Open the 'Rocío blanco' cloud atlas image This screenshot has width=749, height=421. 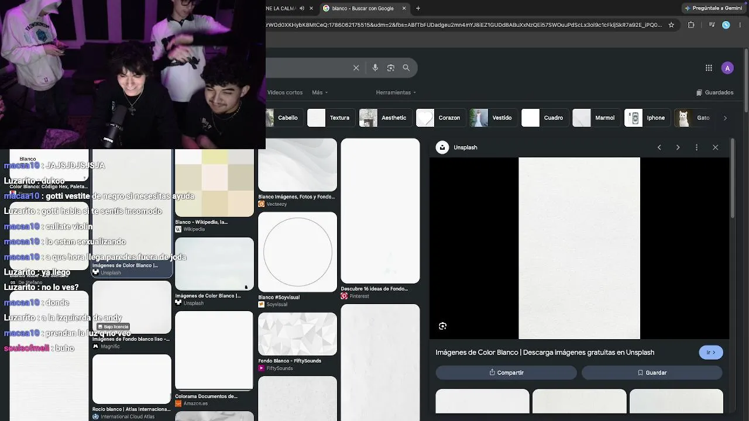click(132, 379)
